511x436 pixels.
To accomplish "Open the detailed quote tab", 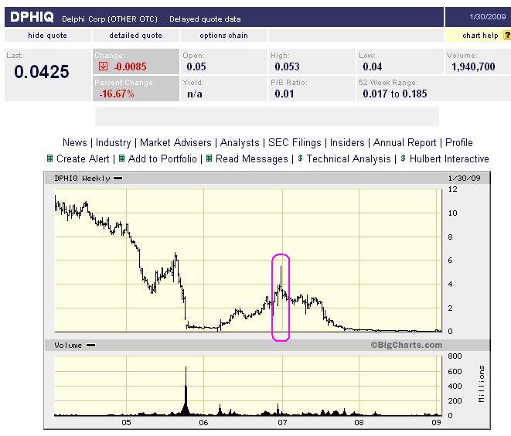I will tap(135, 36).
